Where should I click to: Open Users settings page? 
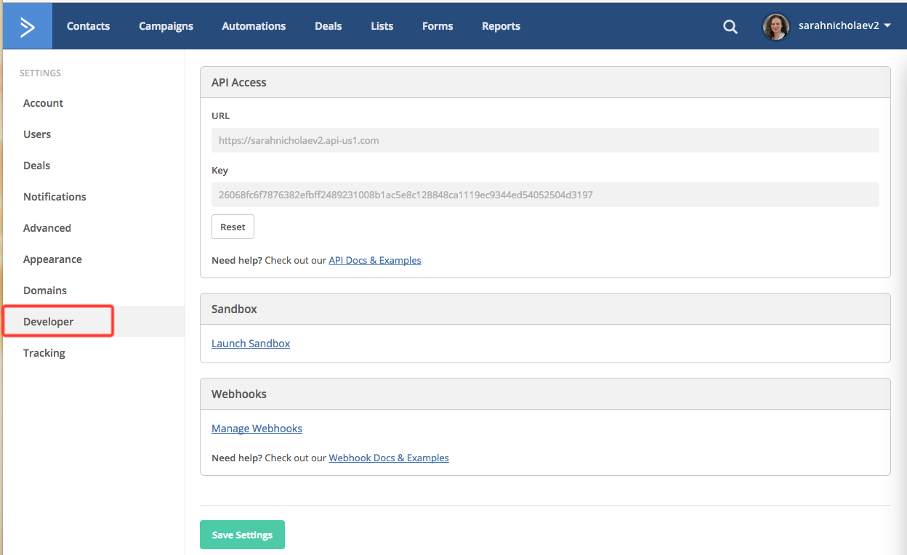pyautogui.click(x=37, y=134)
